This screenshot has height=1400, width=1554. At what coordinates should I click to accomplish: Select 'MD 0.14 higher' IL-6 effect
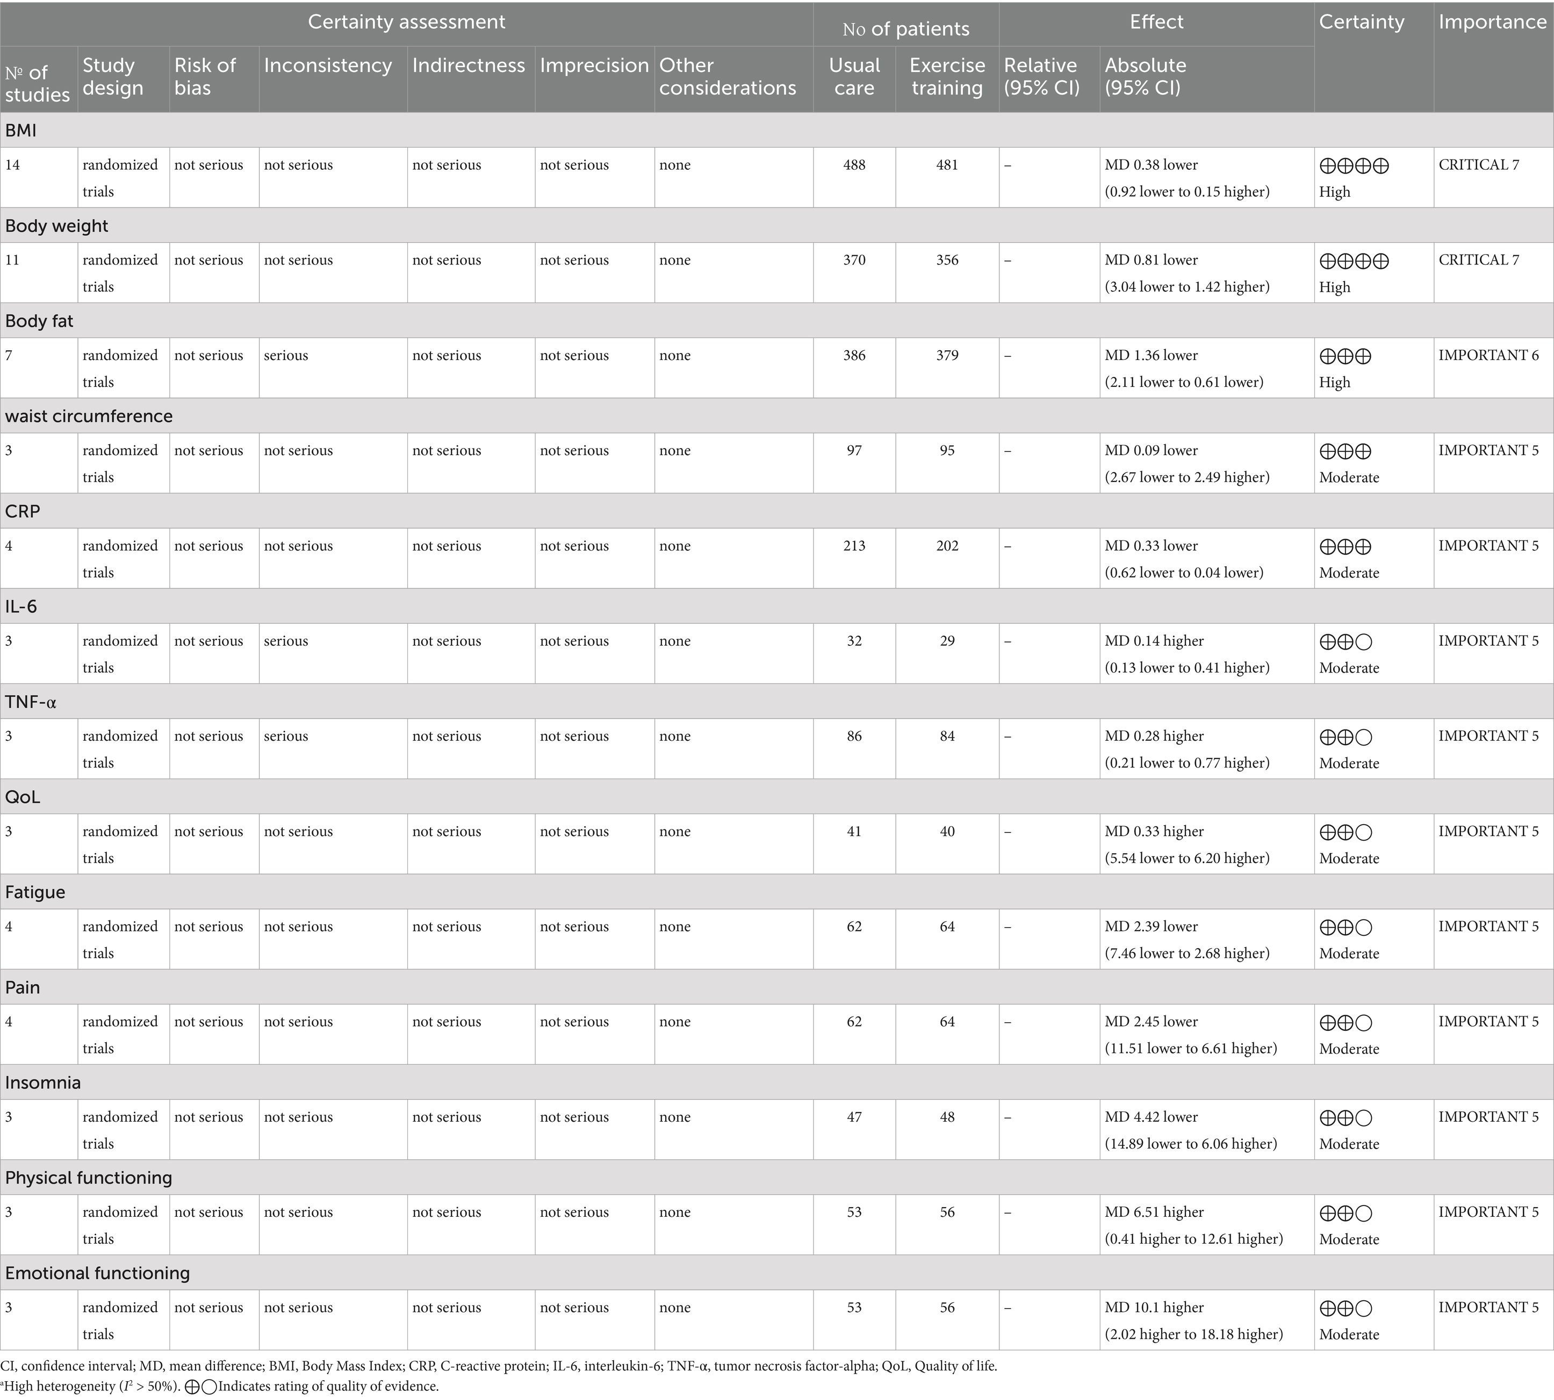[x=1154, y=641]
